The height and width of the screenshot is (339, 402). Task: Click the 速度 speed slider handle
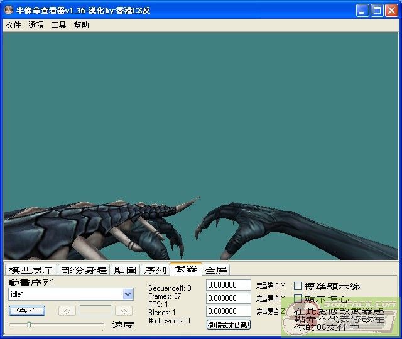[28, 325]
